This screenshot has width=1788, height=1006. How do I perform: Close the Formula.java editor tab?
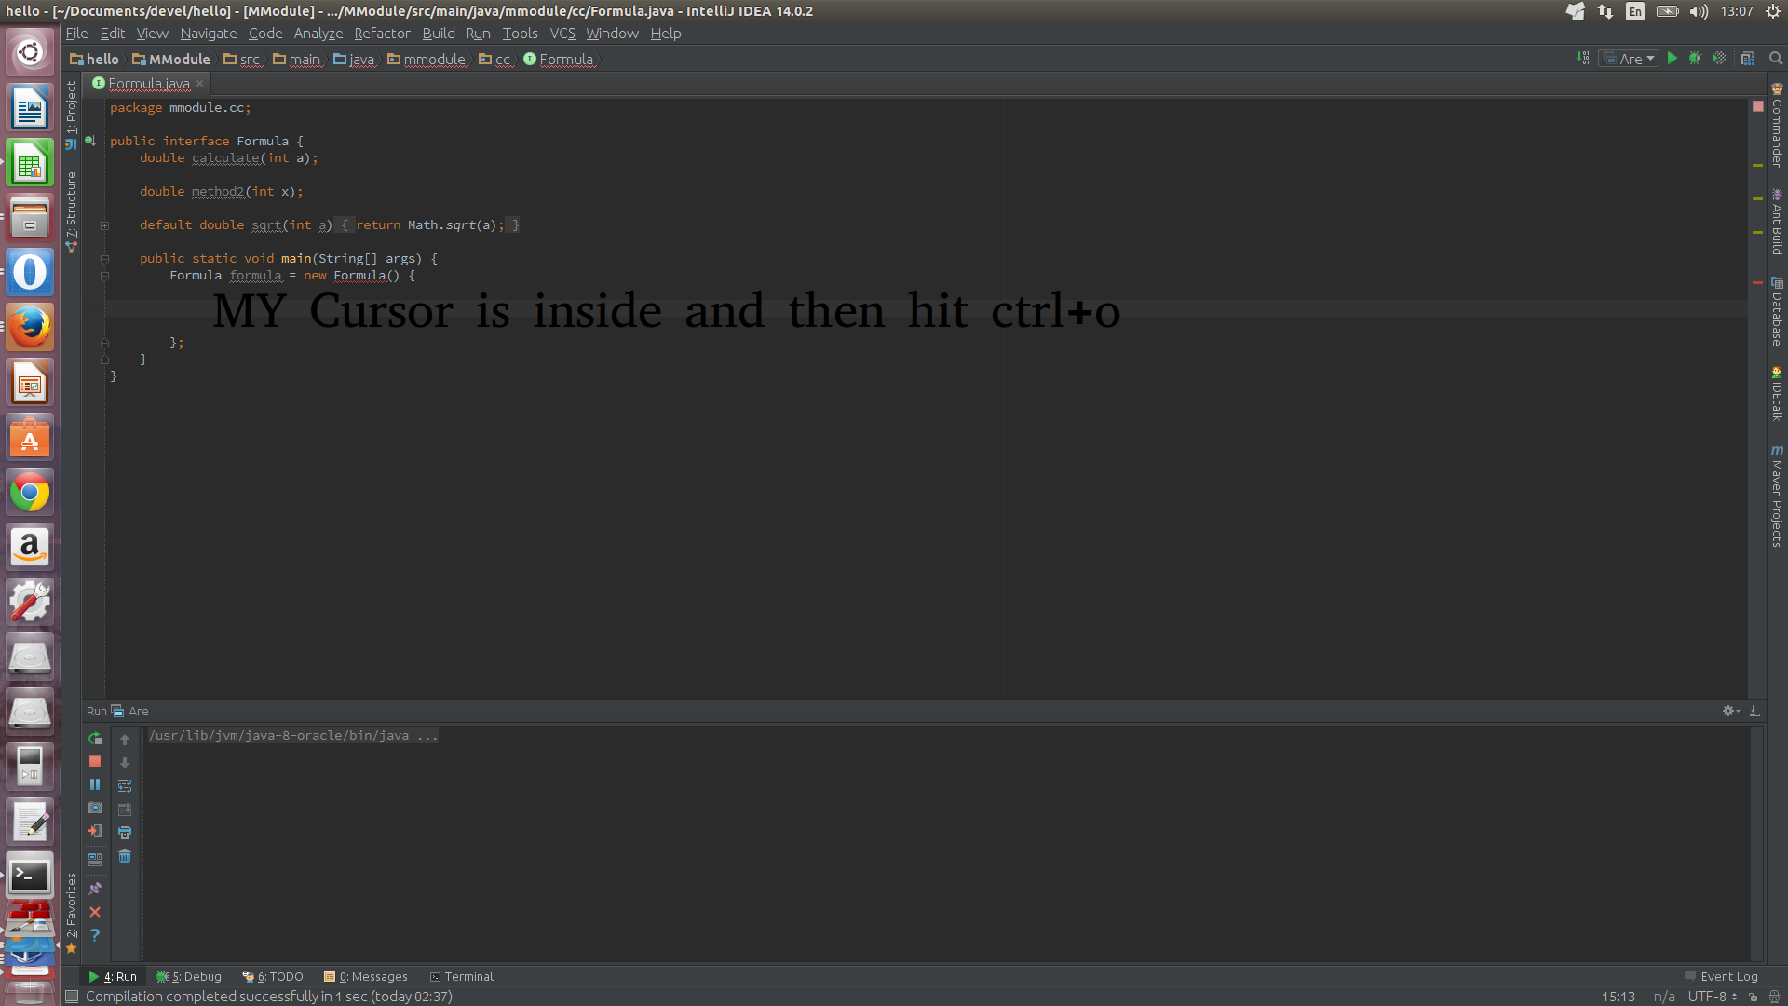pos(200,84)
